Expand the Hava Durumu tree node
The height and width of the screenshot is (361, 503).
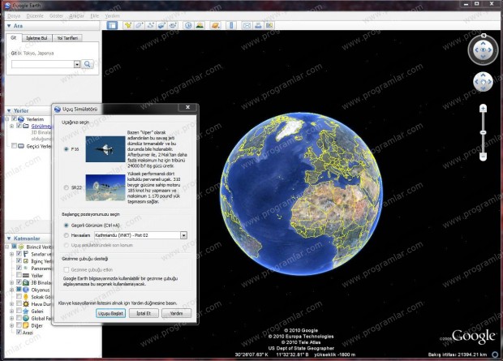coord(12,304)
